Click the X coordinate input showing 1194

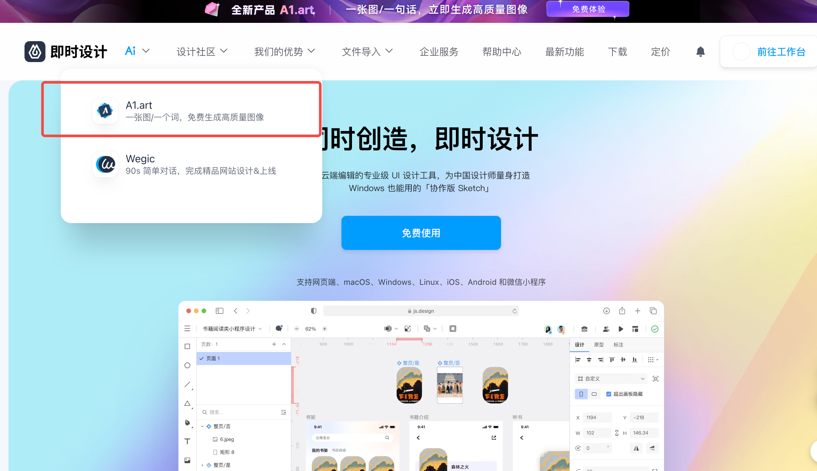[x=597, y=417]
